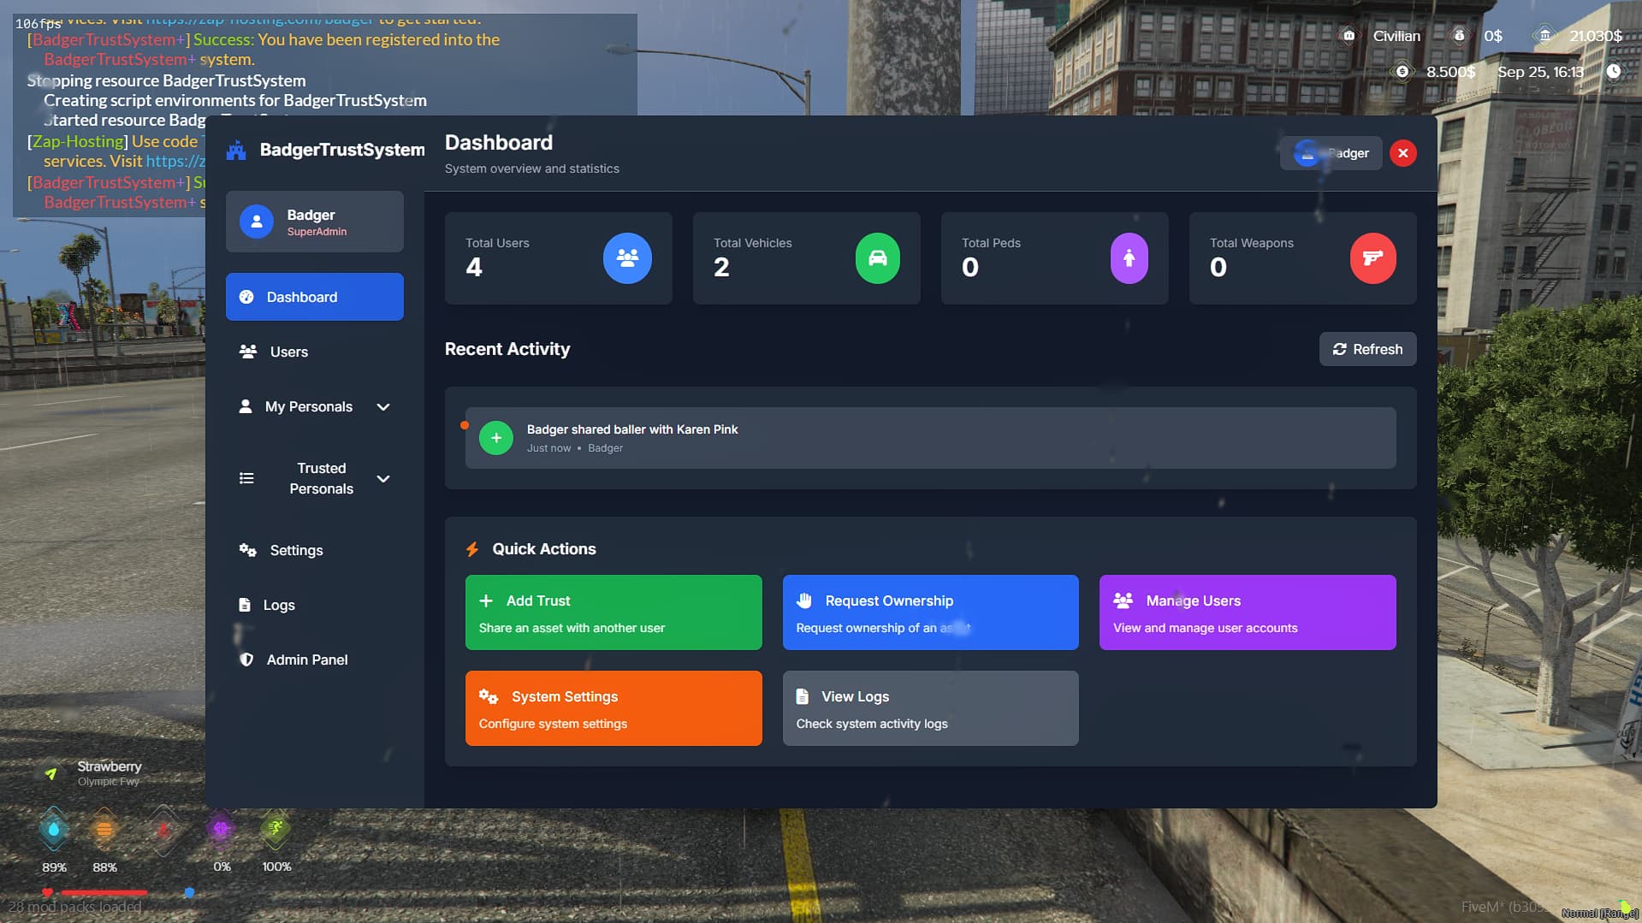Click the Settings gears icon in sidebar
Image resolution: width=1642 pixels, height=923 pixels.
coord(248,550)
